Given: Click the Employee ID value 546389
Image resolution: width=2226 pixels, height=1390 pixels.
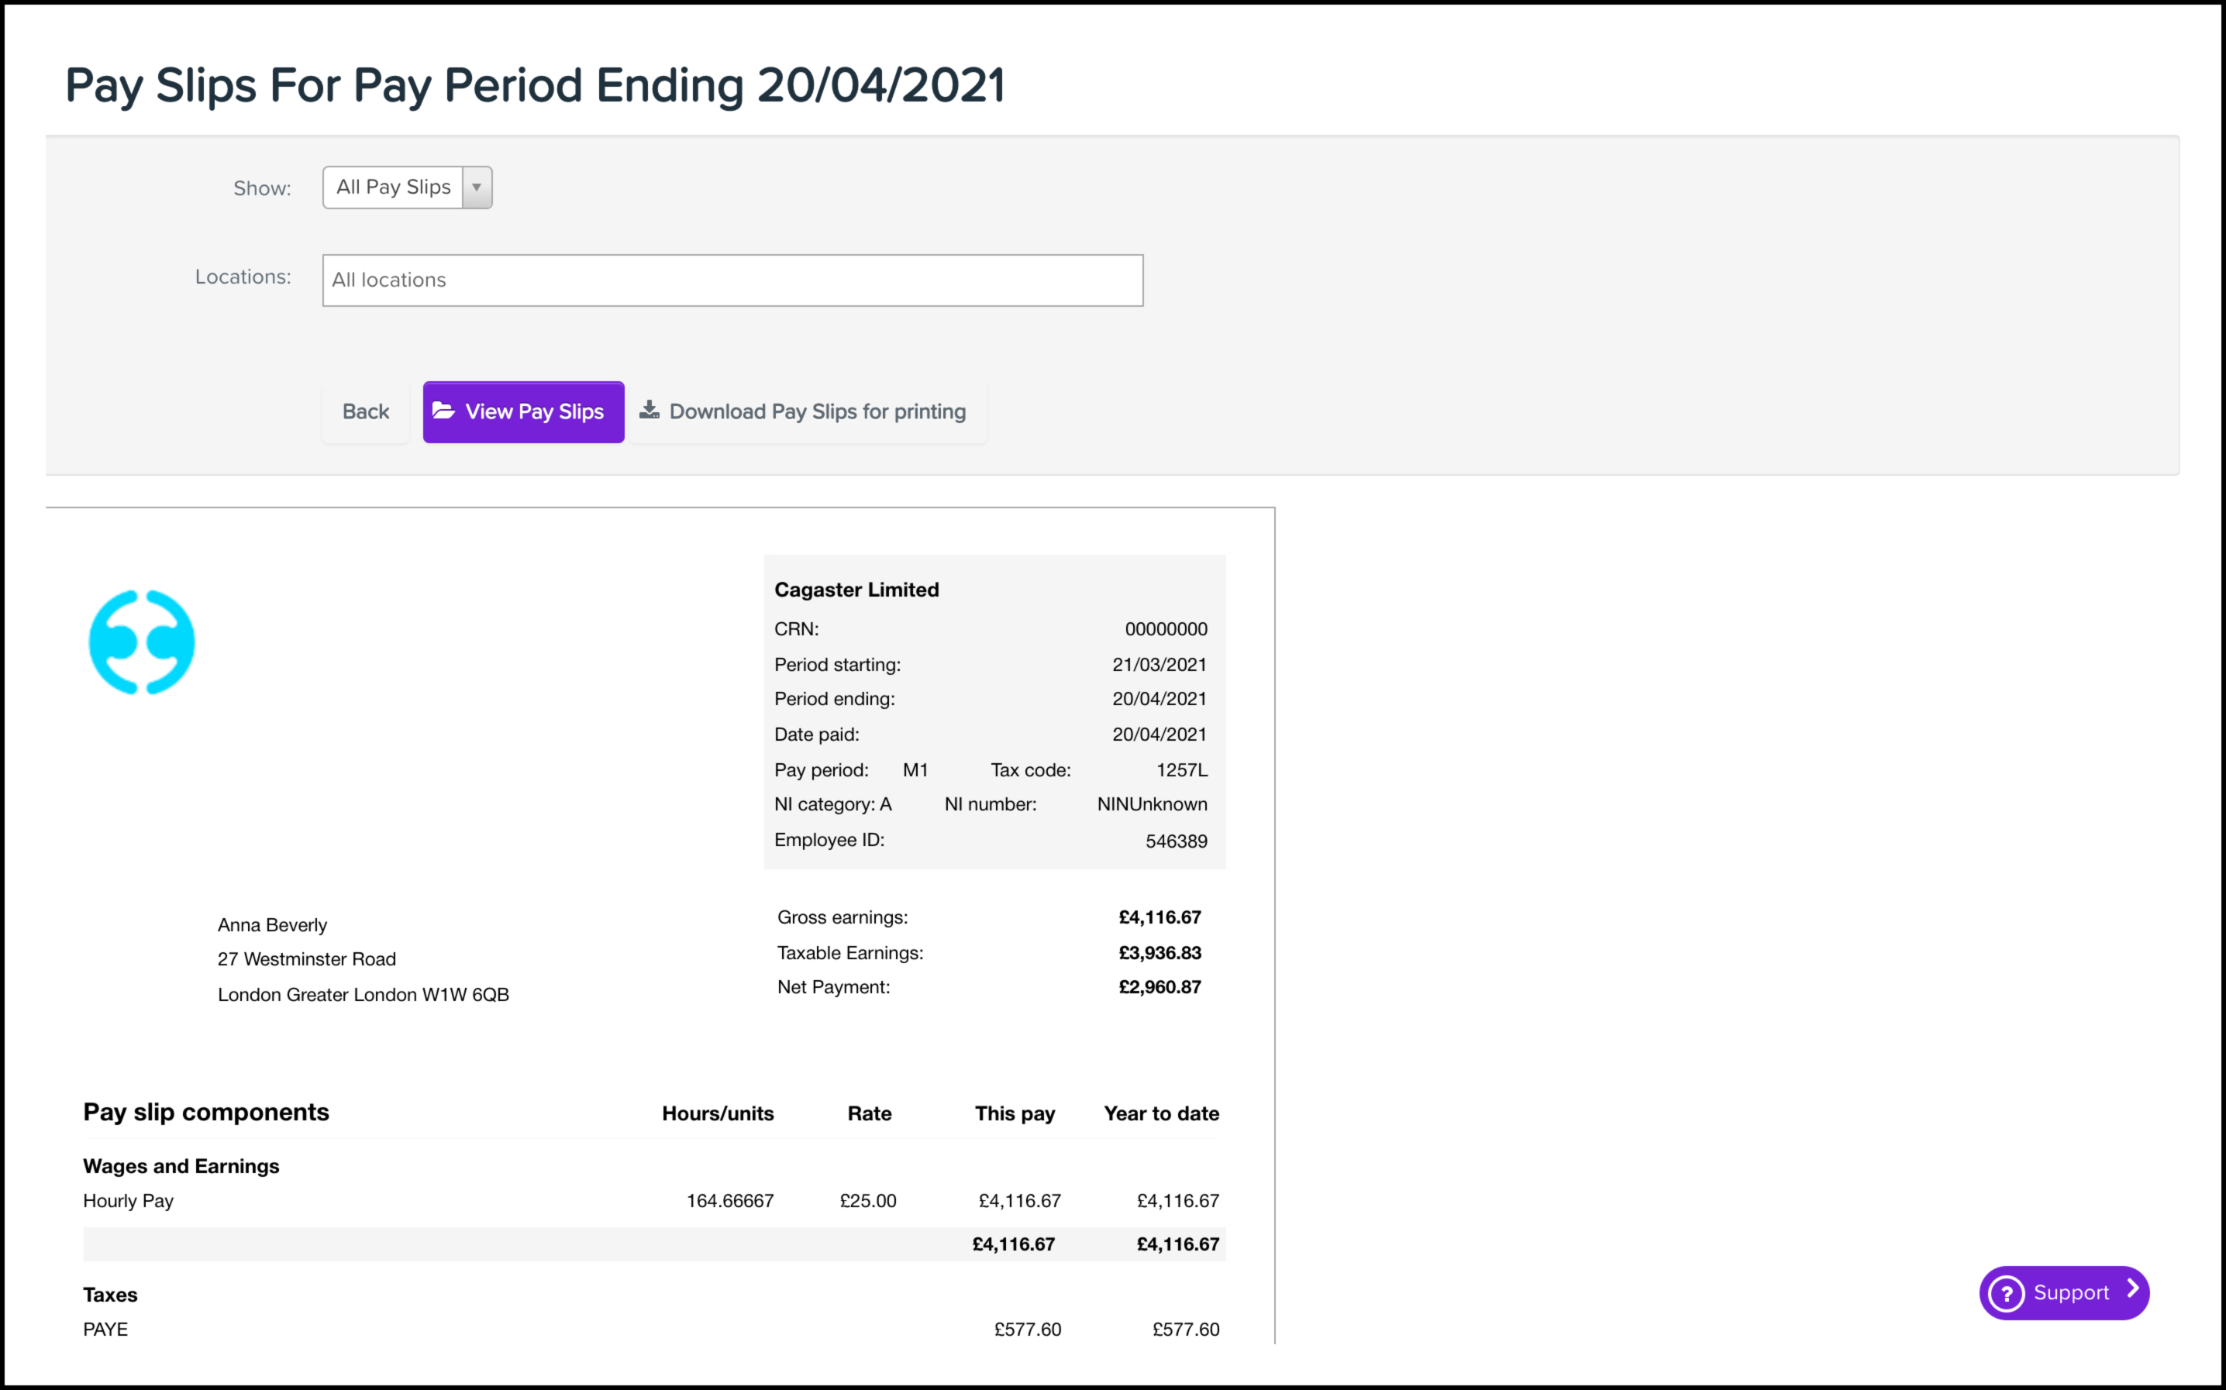Looking at the screenshot, I should coord(1175,841).
